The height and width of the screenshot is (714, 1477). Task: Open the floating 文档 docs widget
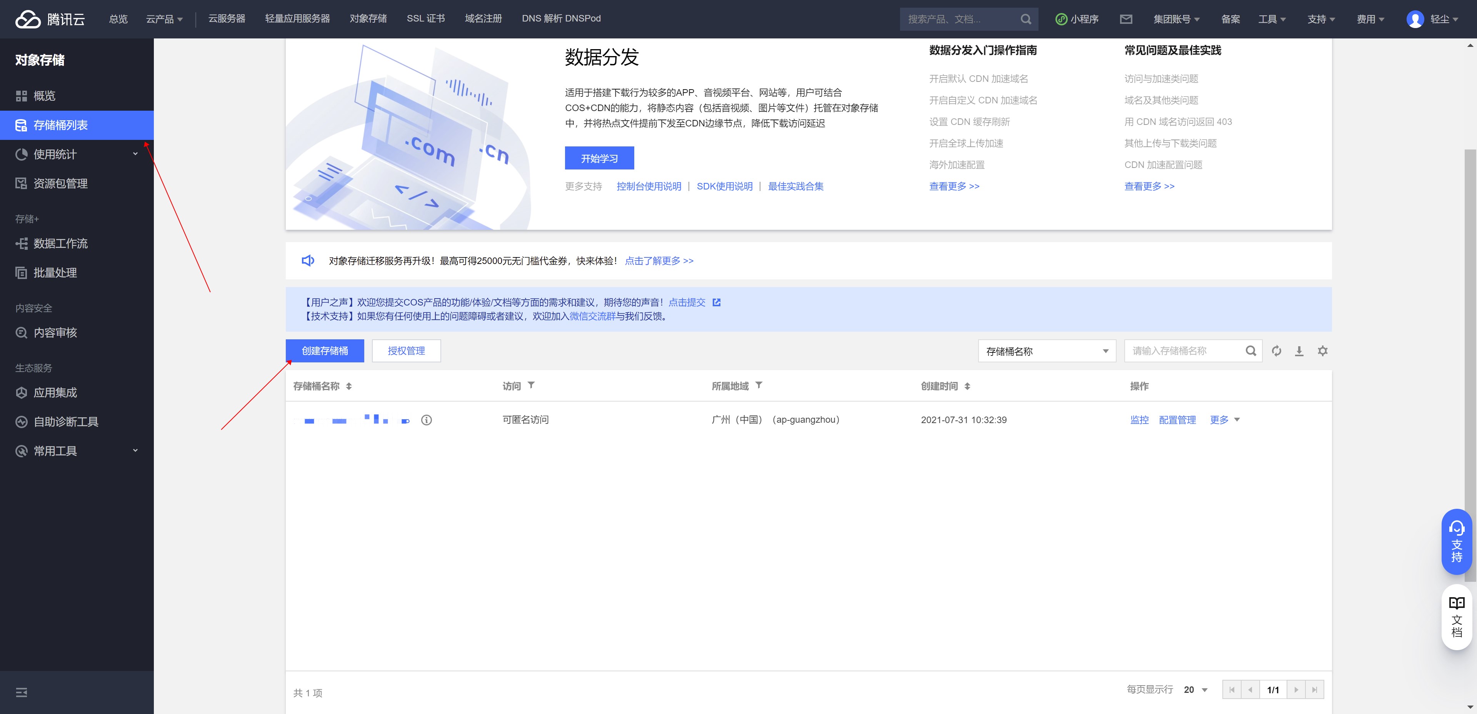[x=1456, y=617]
